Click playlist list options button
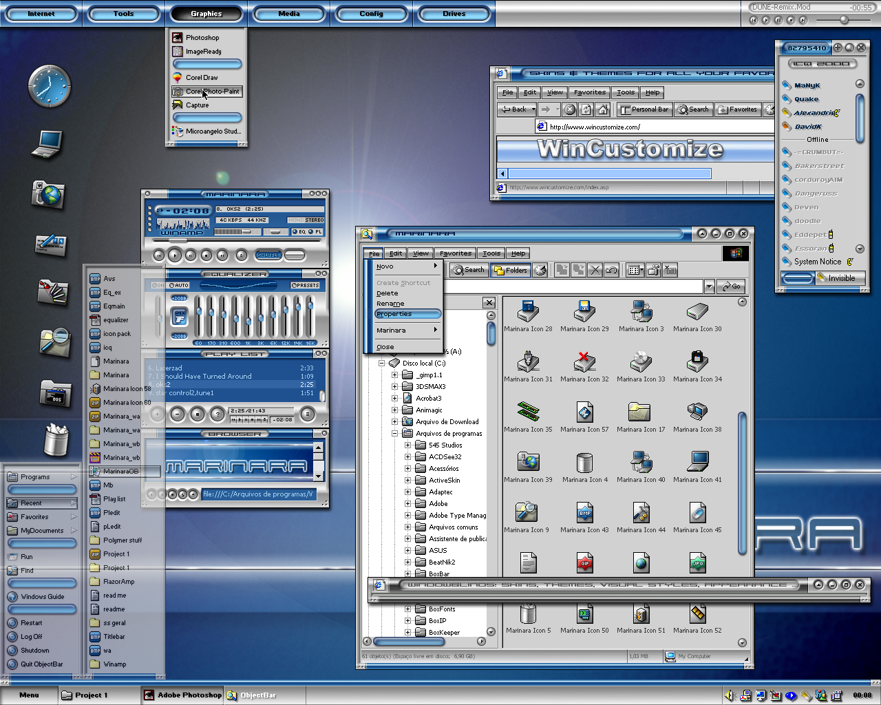 tap(307, 414)
